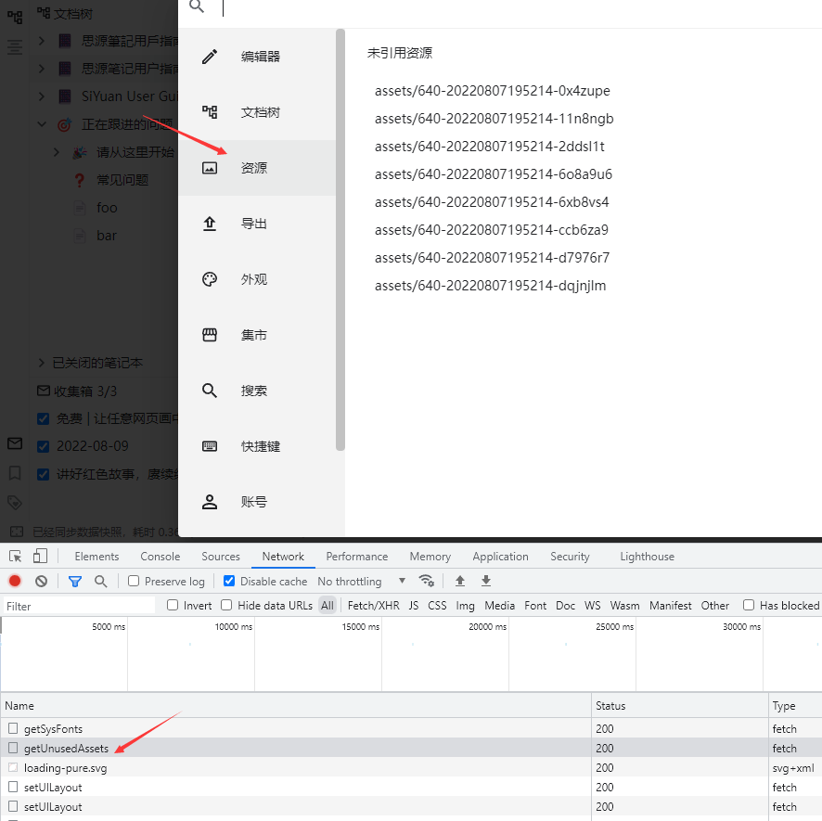Screen dimensions: 822x821
Task: Switch to the Sources tab
Action: coord(221,557)
